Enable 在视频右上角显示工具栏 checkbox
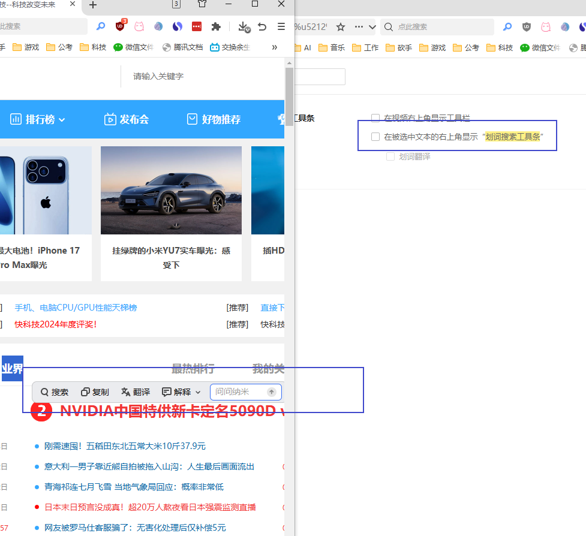Viewport: 586px width, 536px height. pyautogui.click(x=375, y=118)
